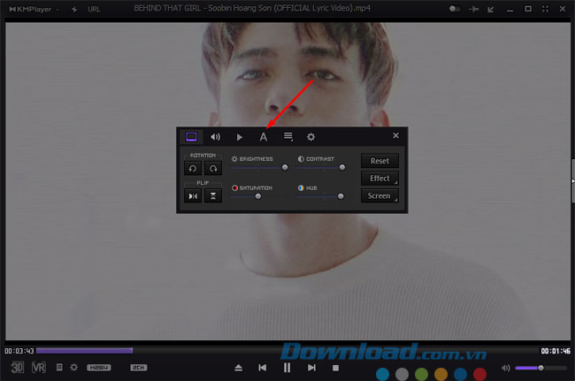Close the control box panel

(395, 135)
